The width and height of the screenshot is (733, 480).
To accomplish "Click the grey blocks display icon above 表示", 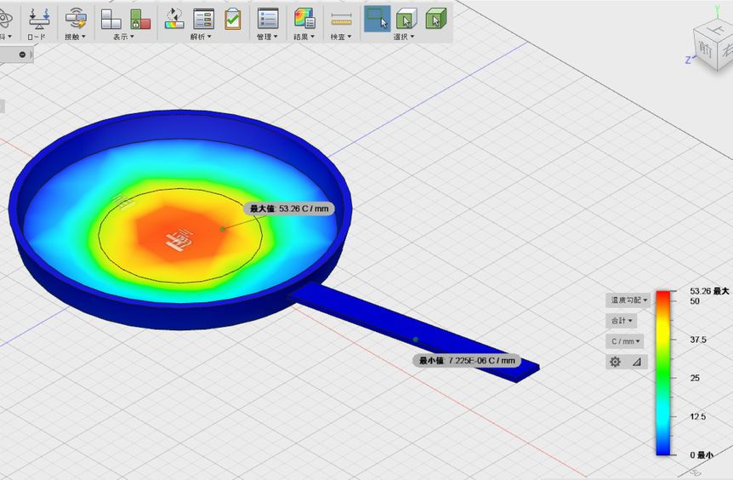I will (111, 19).
